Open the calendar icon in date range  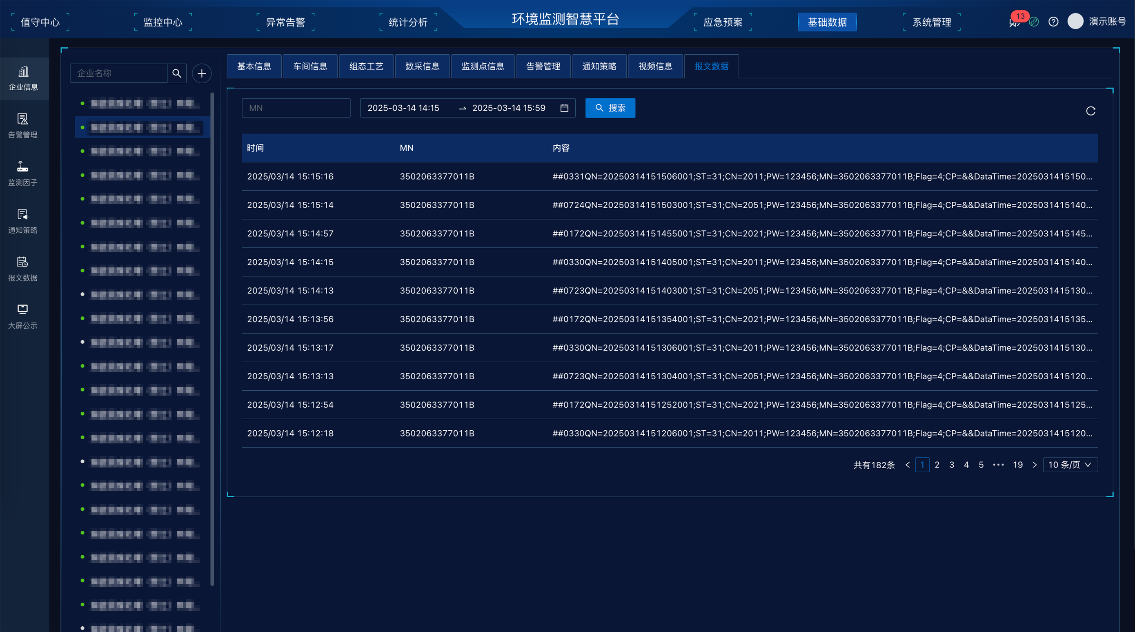pos(564,108)
